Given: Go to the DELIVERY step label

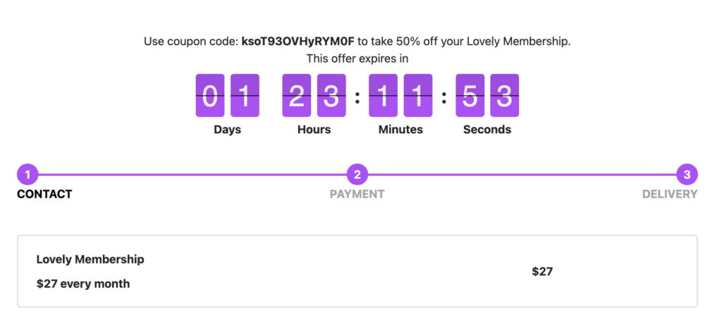Looking at the screenshot, I should coord(670,194).
